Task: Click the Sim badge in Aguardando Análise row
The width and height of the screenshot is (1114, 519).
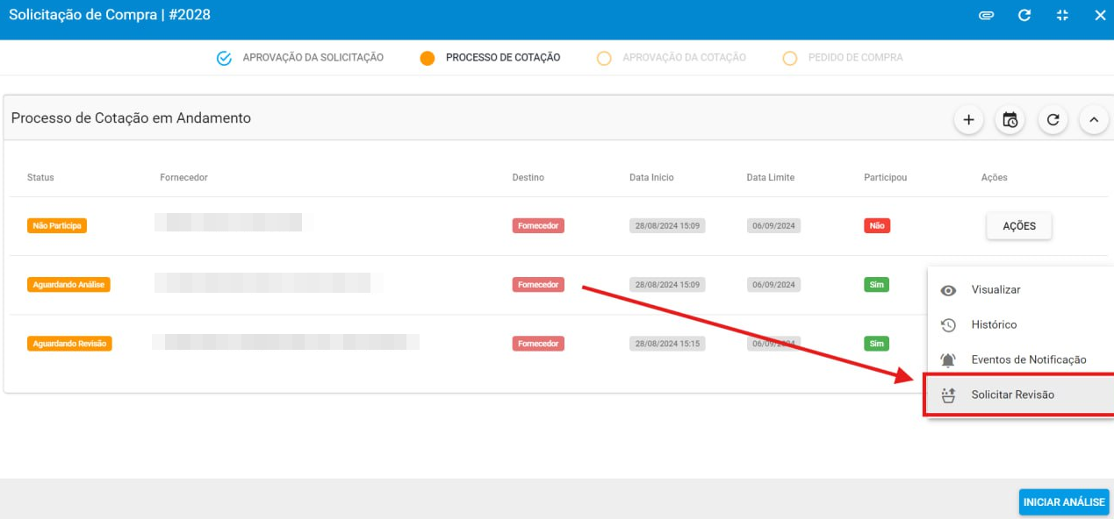Action: (x=876, y=285)
